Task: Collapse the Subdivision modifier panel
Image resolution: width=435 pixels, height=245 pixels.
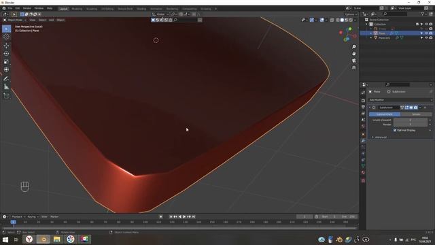Action: [x=370, y=108]
